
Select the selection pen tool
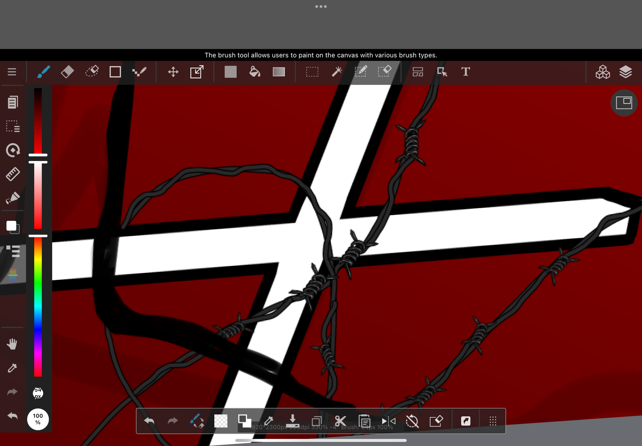click(x=360, y=71)
